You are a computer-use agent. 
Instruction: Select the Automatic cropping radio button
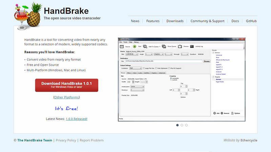pos(171,78)
